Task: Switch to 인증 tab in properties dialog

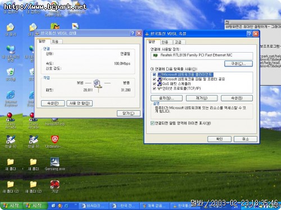Action: point(166,42)
